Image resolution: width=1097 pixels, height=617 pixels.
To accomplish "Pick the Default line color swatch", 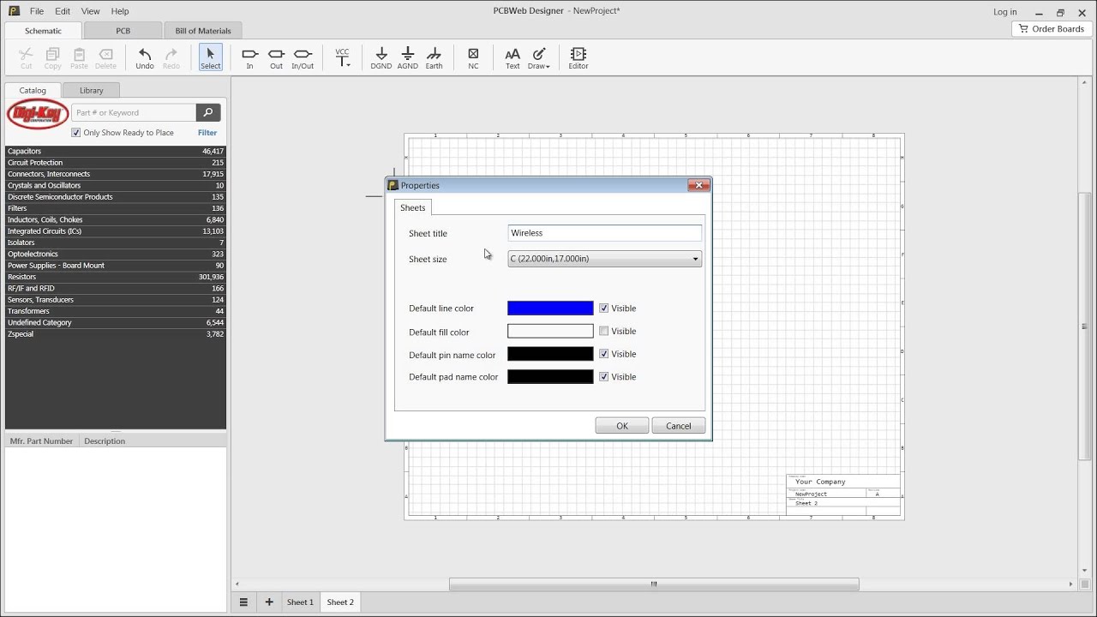I will (x=550, y=308).
